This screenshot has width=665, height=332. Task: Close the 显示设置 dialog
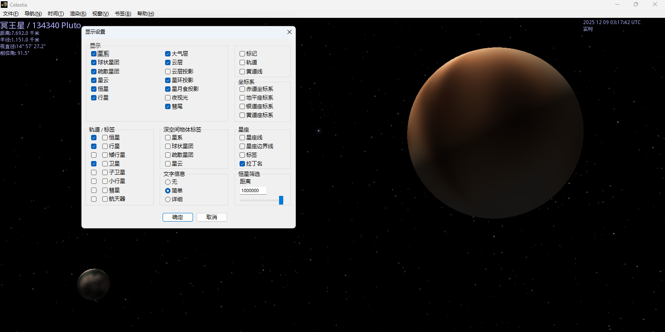tap(289, 32)
